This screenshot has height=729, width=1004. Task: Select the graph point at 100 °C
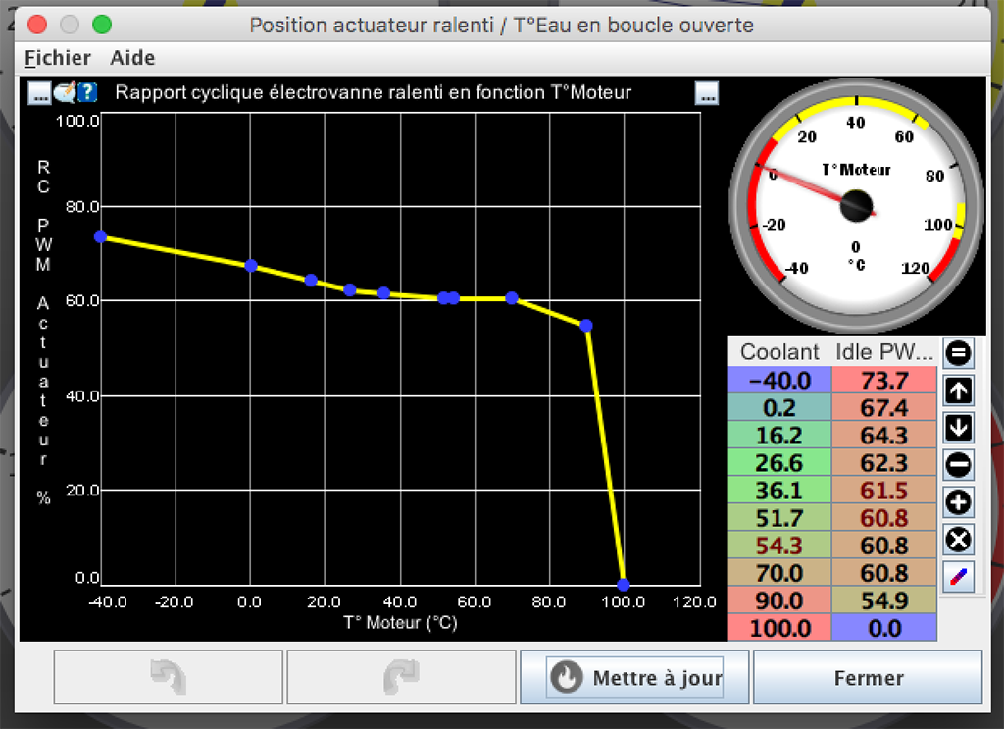pos(624,585)
